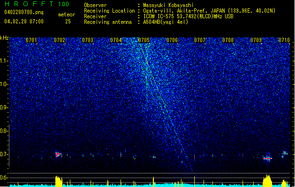The width and height of the screenshot is (295, 187).
Task: Click the 0702 time marker
Action: tap(60, 40)
